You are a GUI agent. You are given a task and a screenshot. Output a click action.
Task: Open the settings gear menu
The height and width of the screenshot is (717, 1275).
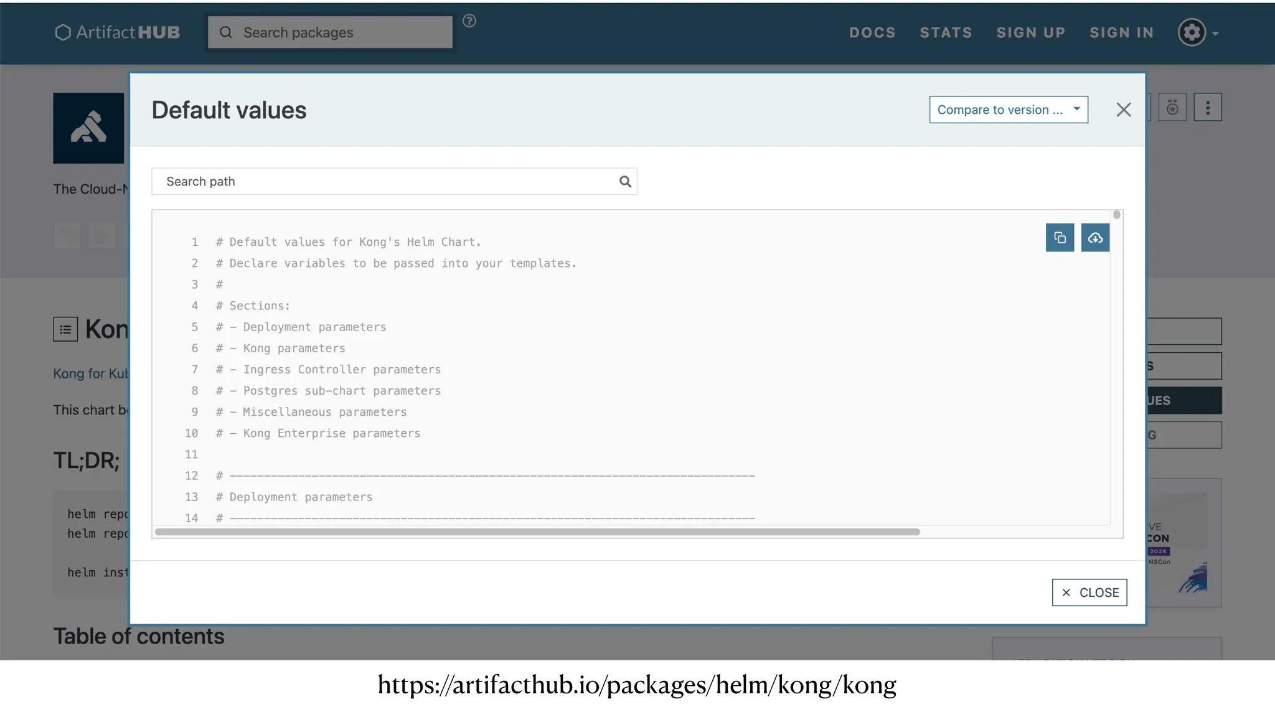1198,32
